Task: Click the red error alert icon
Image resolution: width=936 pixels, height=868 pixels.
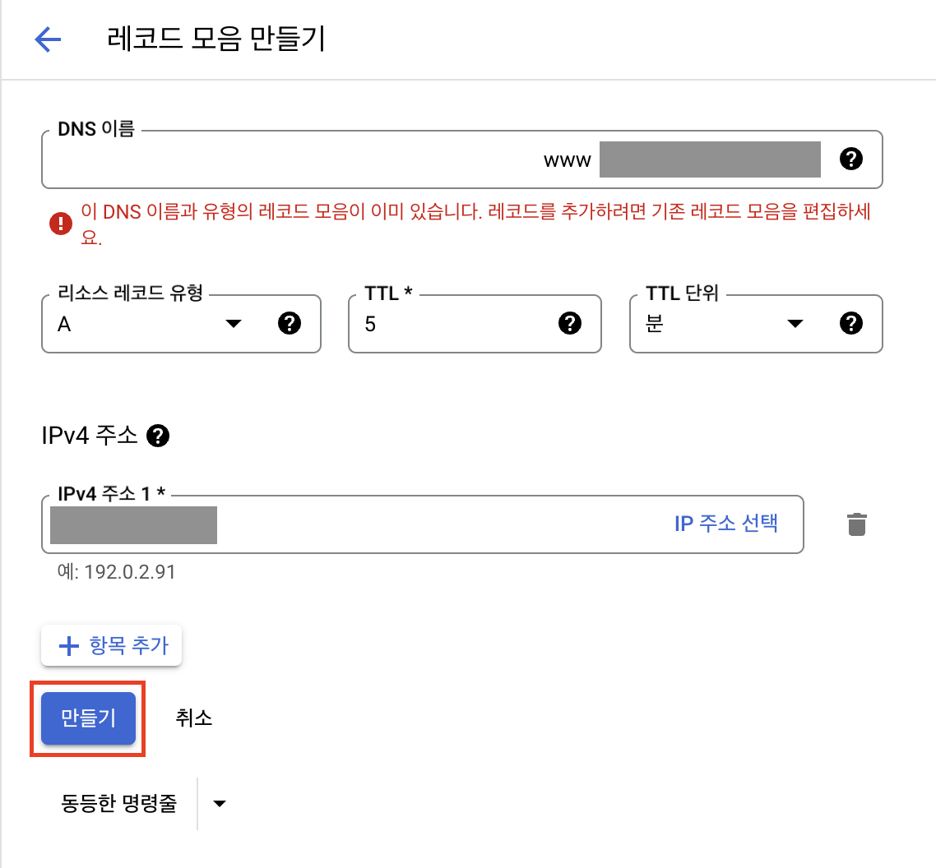Action: coord(61,223)
